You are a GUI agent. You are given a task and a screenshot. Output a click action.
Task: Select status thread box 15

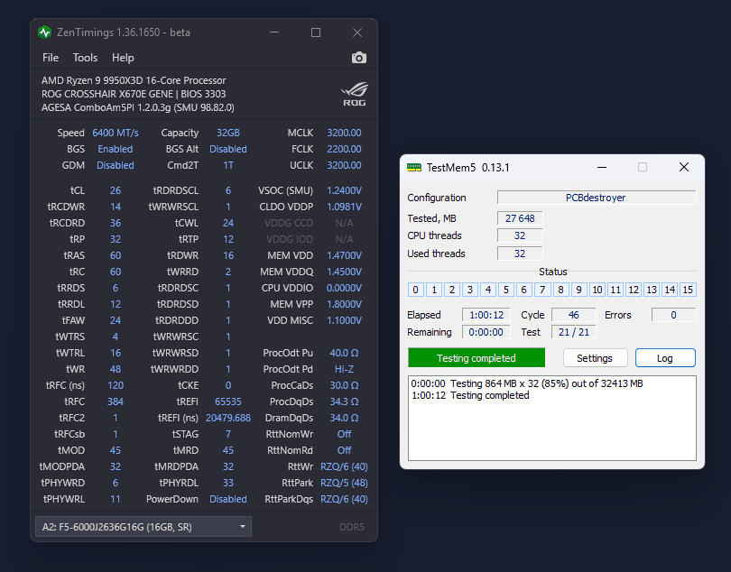[x=688, y=290]
